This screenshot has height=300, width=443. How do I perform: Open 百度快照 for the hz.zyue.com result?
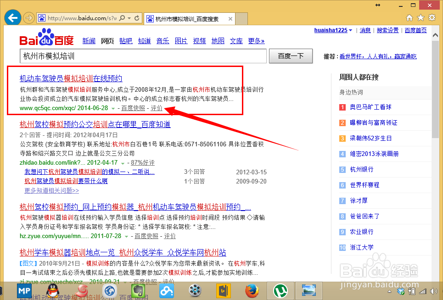point(146,236)
